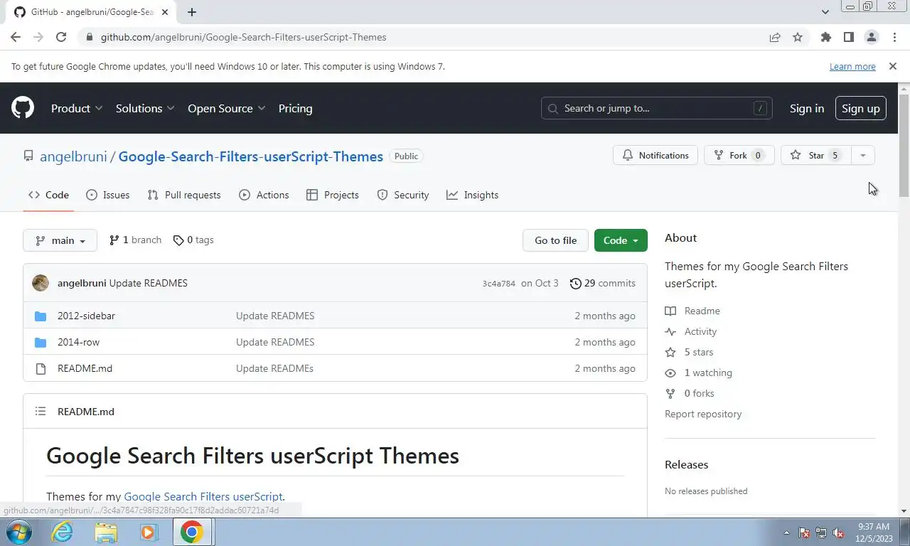The image size is (910, 546).
Task: Select the Code tab
Action: [48, 195]
